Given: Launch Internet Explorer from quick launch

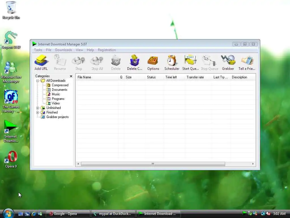Looking at the screenshot, I should pyautogui.click(x=34, y=214).
